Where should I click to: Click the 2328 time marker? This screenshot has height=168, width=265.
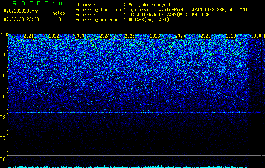coord(206,36)
